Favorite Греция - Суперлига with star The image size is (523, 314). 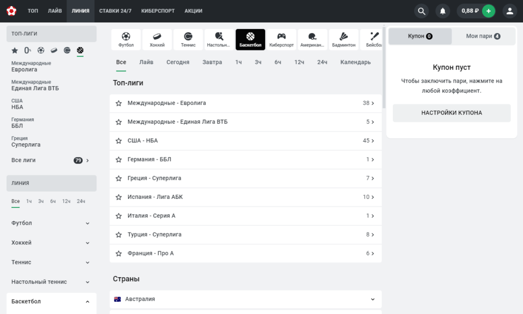[x=118, y=178]
